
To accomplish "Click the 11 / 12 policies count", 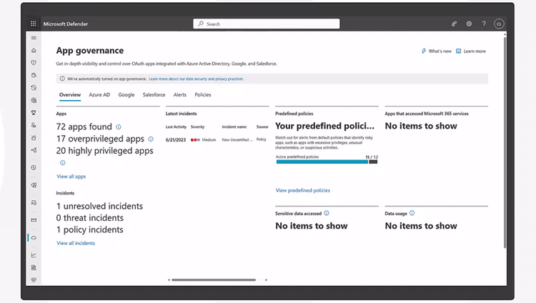I will pyautogui.click(x=372, y=157).
